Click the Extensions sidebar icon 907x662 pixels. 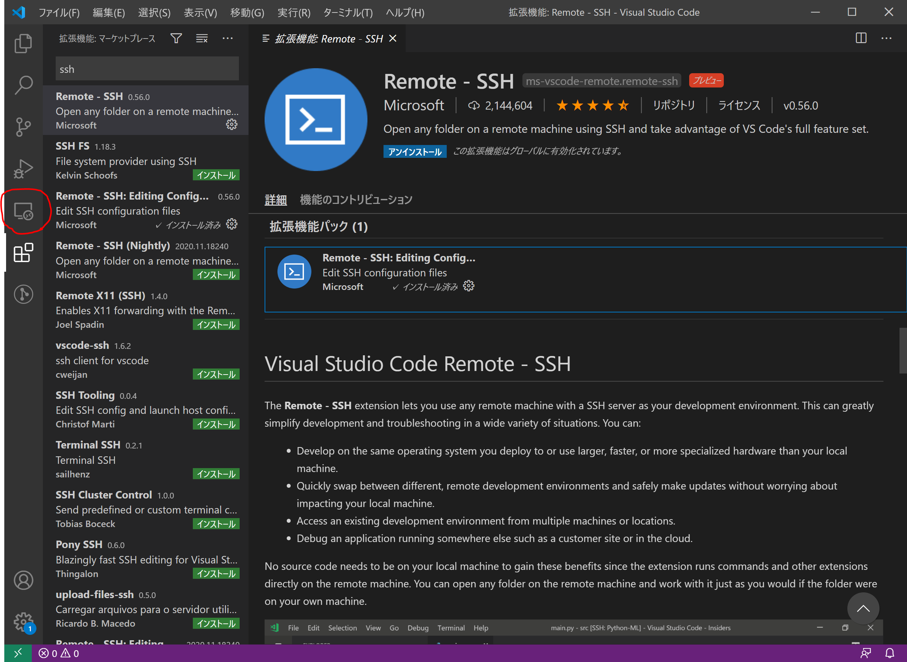click(21, 251)
